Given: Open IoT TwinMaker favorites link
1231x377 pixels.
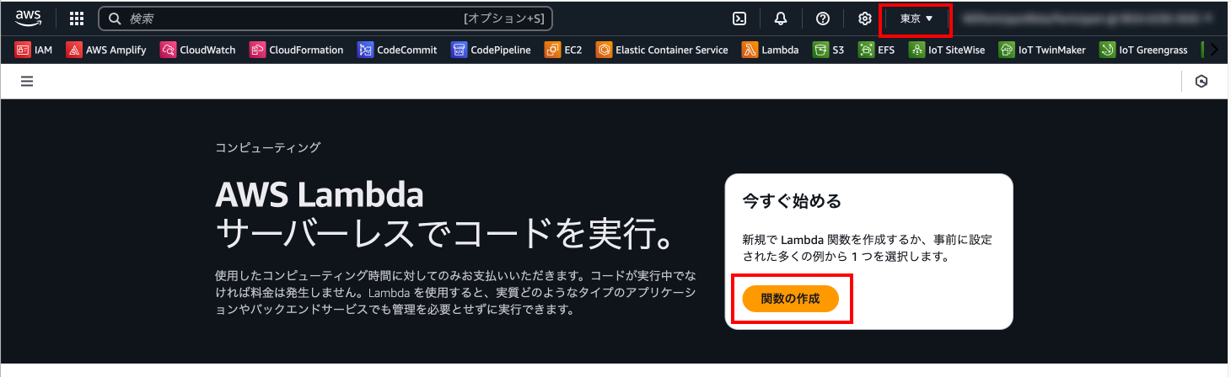Looking at the screenshot, I should point(1044,50).
